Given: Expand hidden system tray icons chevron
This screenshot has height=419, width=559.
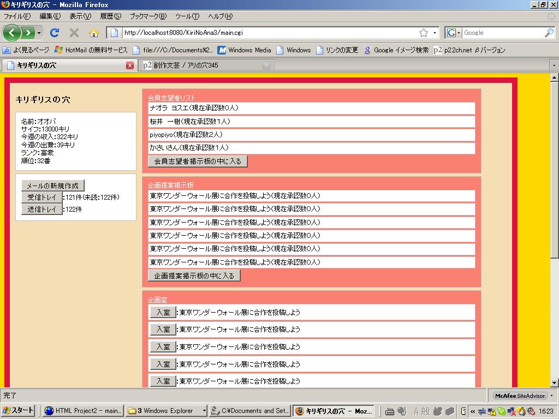Looking at the screenshot, I should pyautogui.click(x=473, y=411).
